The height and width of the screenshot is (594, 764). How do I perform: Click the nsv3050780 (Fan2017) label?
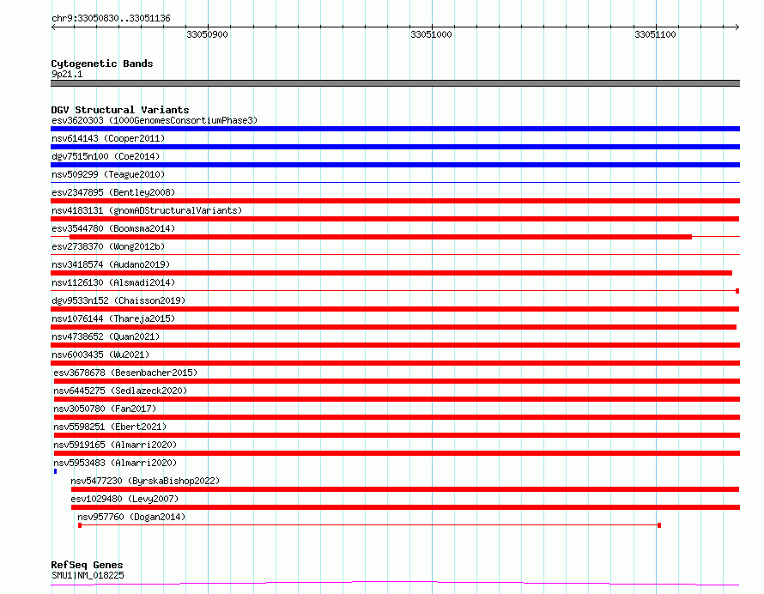tap(105, 409)
